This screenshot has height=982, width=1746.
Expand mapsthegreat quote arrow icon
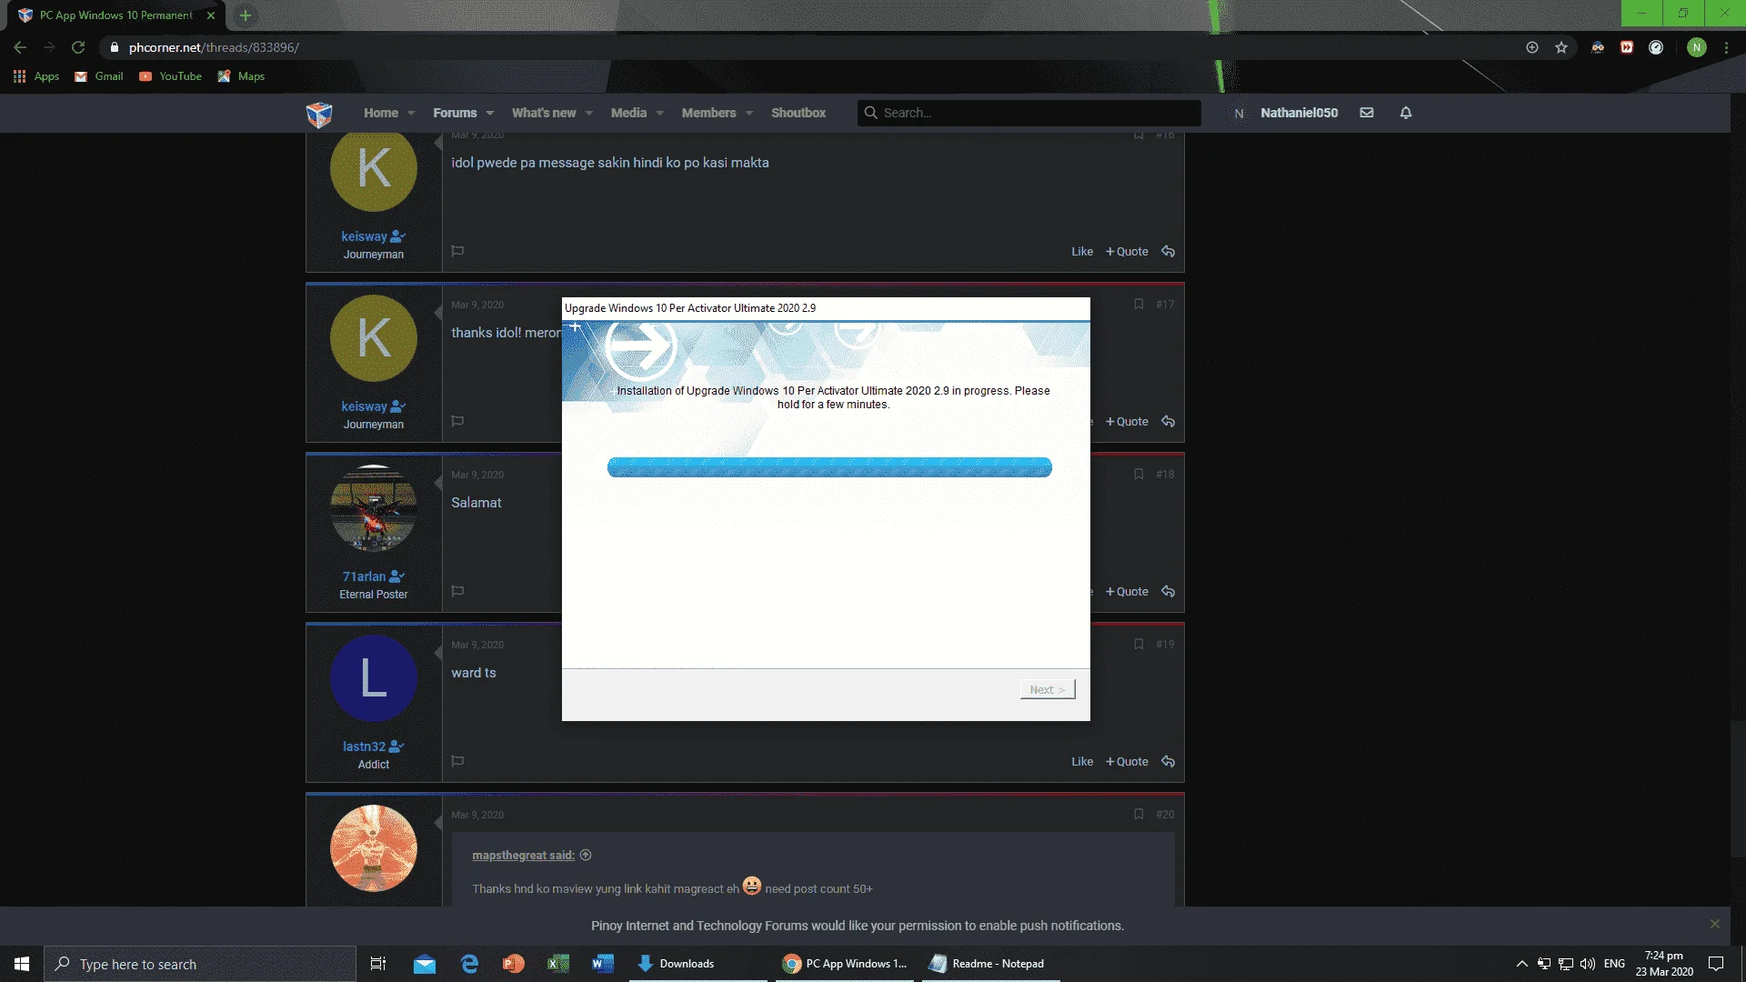tap(586, 855)
